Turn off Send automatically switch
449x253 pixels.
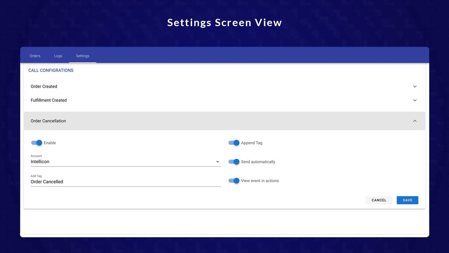point(234,162)
